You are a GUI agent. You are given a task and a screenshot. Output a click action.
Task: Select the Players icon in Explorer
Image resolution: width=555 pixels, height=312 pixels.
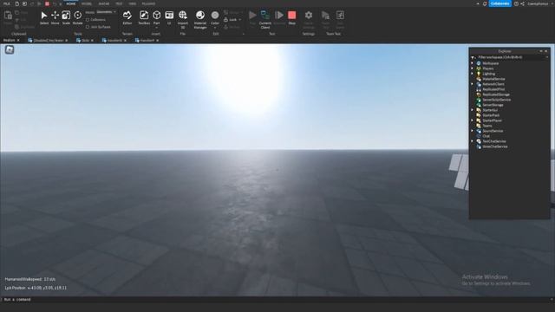(479, 68)
